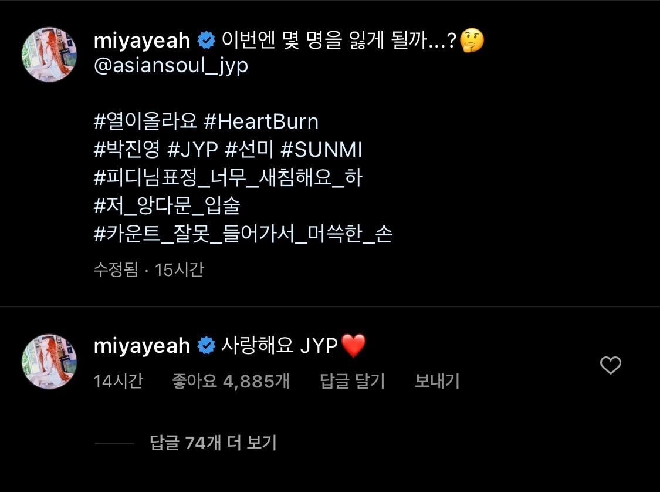Open hashtag #JYP
Image resolution: width=660 pixels, height=492 pixels.
click(x=193, y=150)
